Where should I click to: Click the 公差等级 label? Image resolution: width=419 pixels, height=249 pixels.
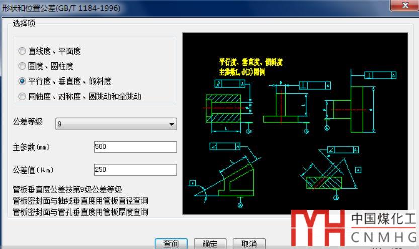point(28,122)
